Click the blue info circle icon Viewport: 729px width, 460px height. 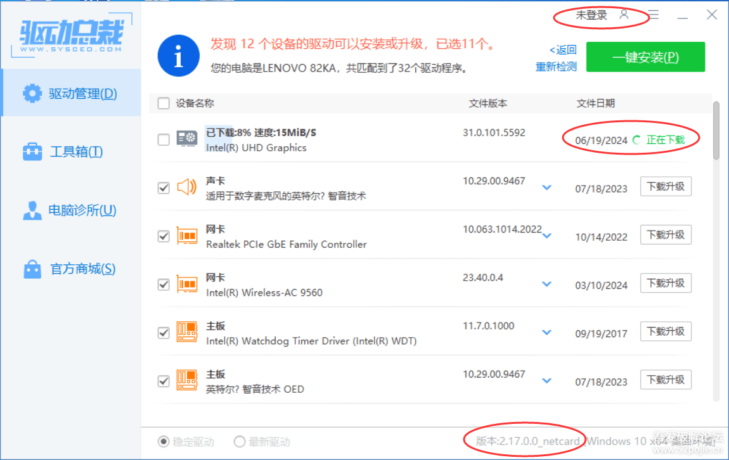coord(178,56)
